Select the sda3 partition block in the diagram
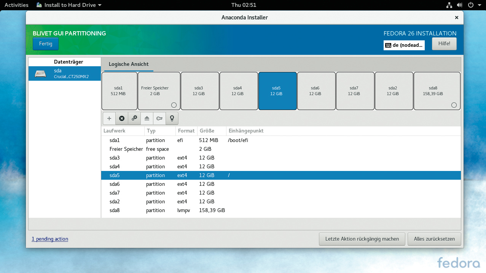The height and width of the screenshot is (273, 486). click(200, 91)
